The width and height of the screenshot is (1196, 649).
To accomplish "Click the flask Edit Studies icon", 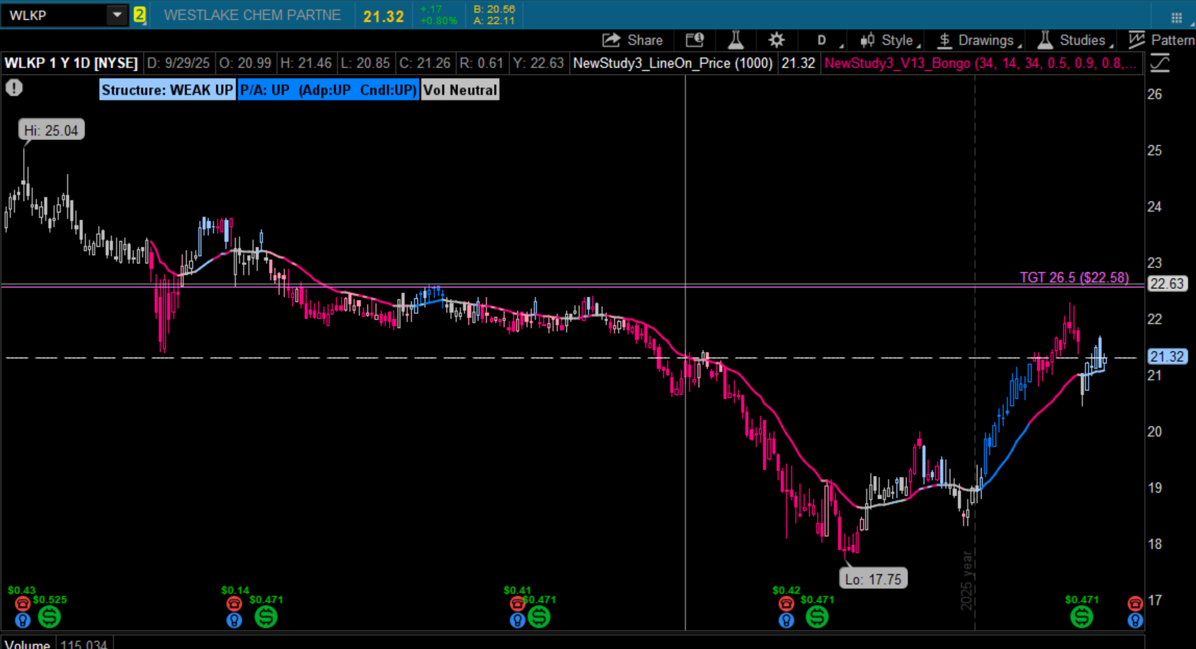I will (x=736, y=40).
